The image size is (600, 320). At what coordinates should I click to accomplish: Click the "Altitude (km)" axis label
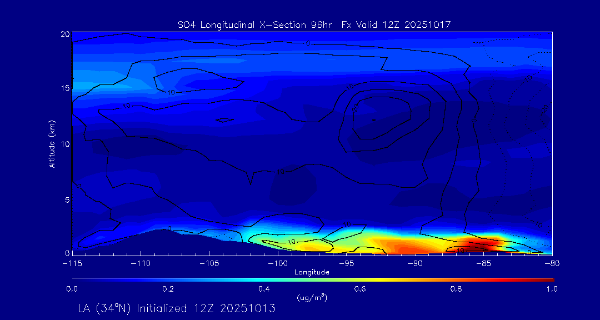pos(52,144)
